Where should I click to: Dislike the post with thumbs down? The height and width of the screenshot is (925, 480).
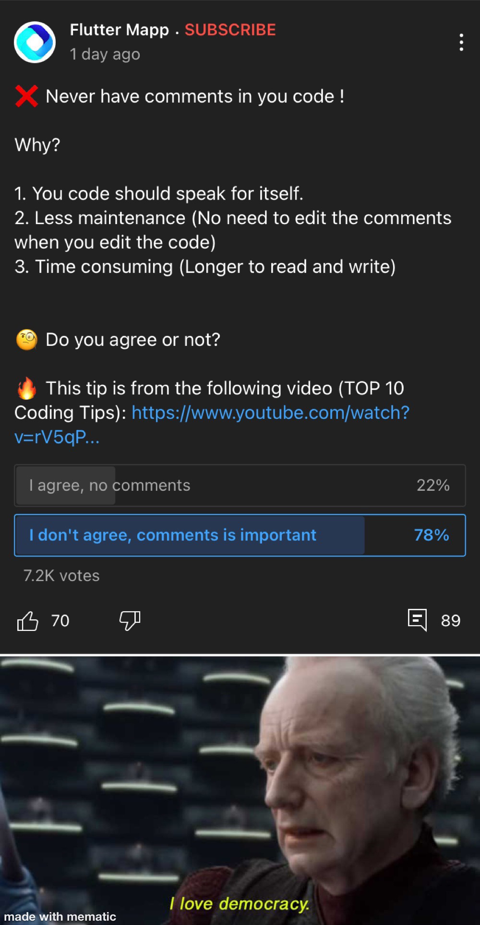pos(130,621)
